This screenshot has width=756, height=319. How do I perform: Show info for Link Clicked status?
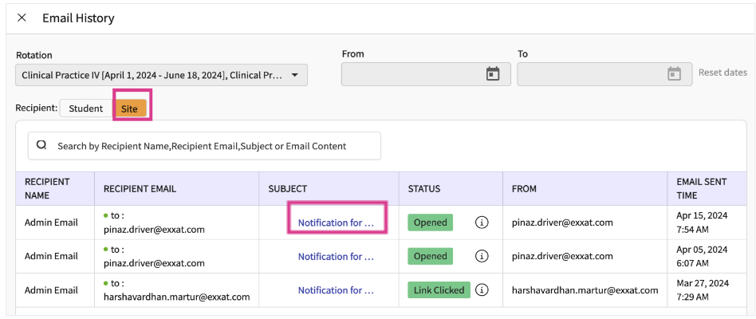pos(482,289)
